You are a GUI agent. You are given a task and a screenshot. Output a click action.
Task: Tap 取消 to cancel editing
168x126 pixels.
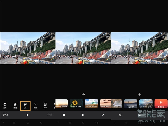6,115
